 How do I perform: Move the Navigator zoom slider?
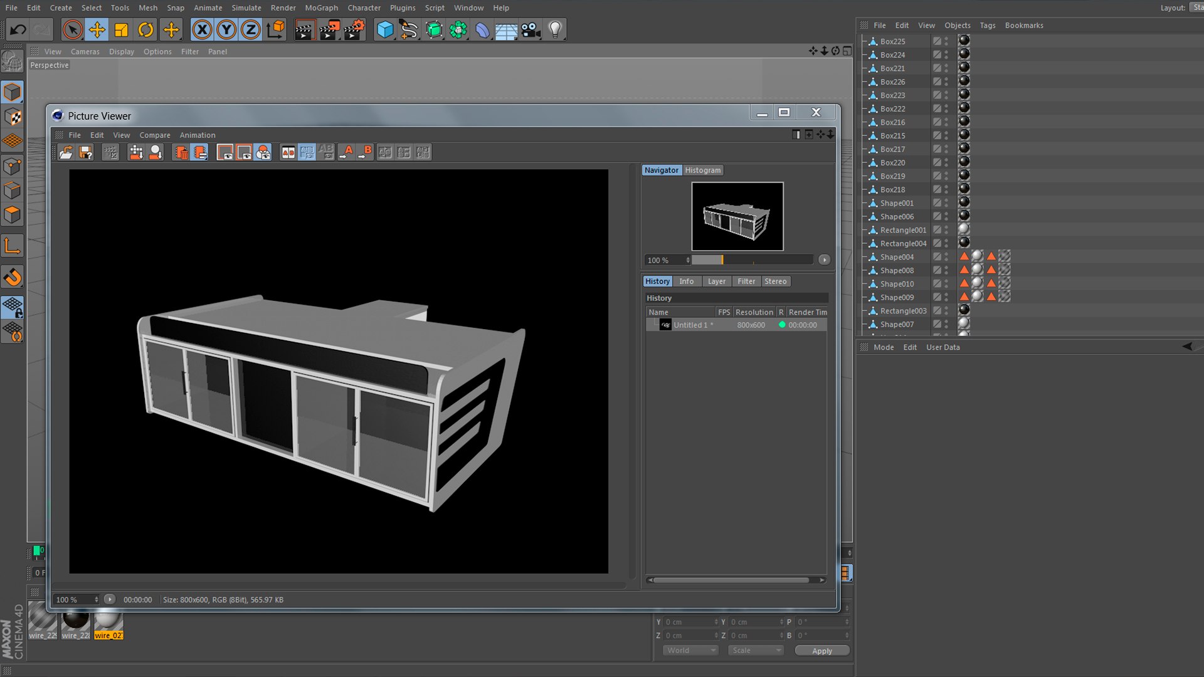point(722,260)
